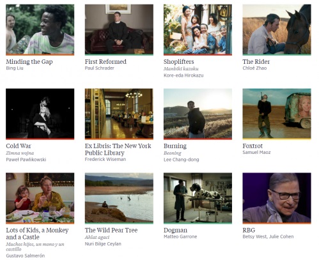The height and width of the screenshot is (260, 319).
Task: Open the Wild Pear Tree landscape image
Action: pos(119,198)
